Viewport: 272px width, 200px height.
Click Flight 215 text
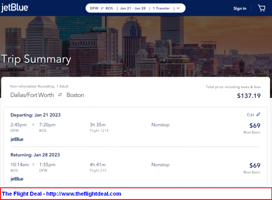(98, 170)
